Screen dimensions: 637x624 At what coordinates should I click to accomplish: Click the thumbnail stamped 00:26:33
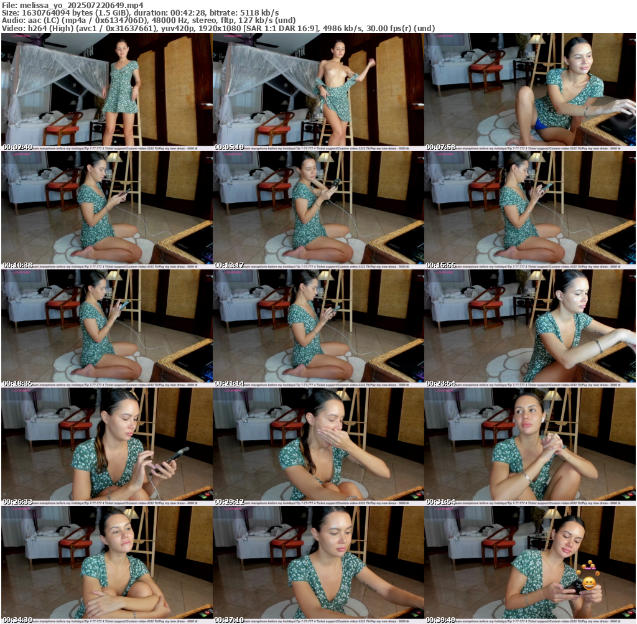point(106,447)
